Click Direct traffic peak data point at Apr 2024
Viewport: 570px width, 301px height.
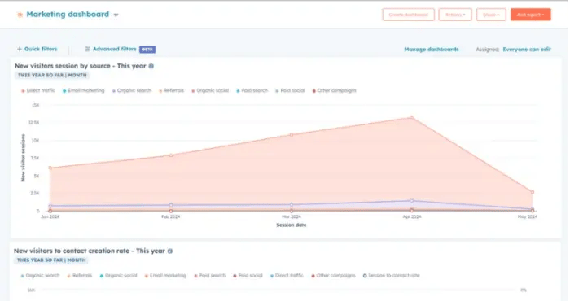point(412,117)
